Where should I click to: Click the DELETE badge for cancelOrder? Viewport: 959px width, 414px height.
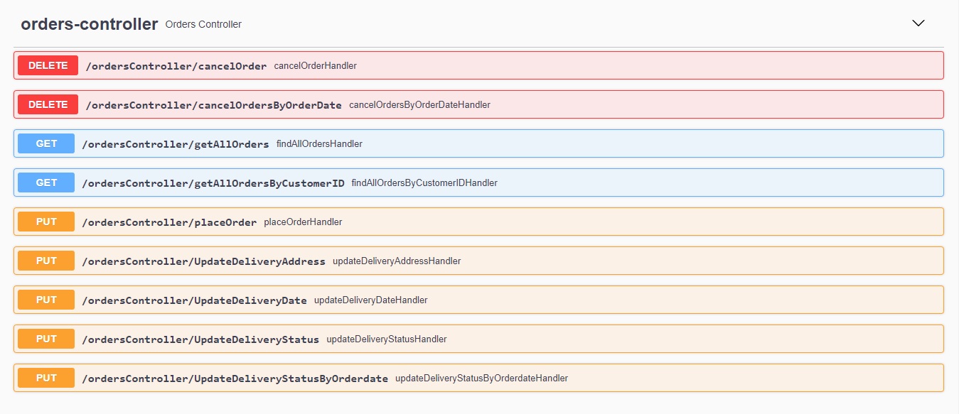click(x=47, y=65)
